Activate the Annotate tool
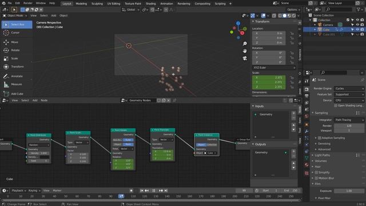This screenshot has height=206, width=366. point(17,76)
